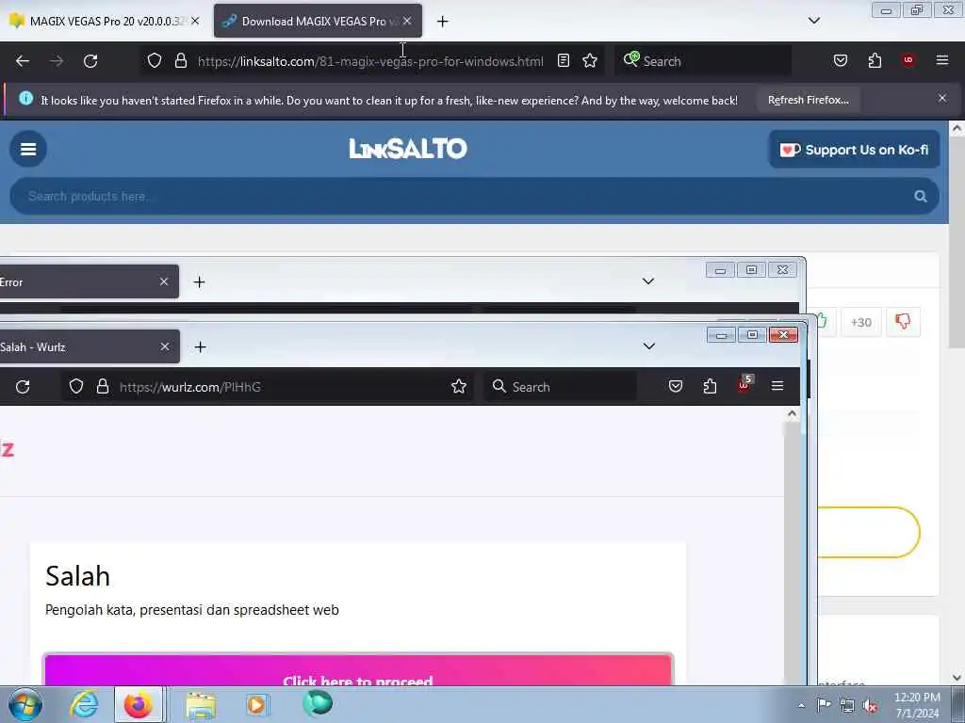List all tabs in Error window
Image resolution: width=965 pixels, height=723 pixels.
coord(648,281)
